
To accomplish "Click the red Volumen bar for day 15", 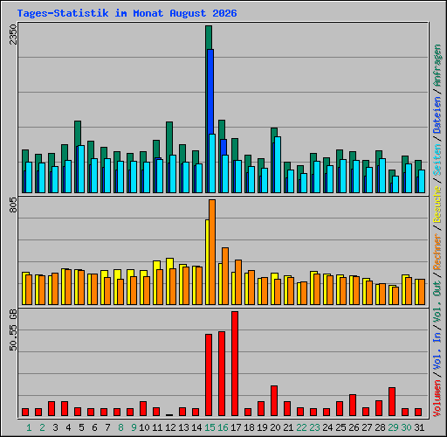I will point(209,375).
